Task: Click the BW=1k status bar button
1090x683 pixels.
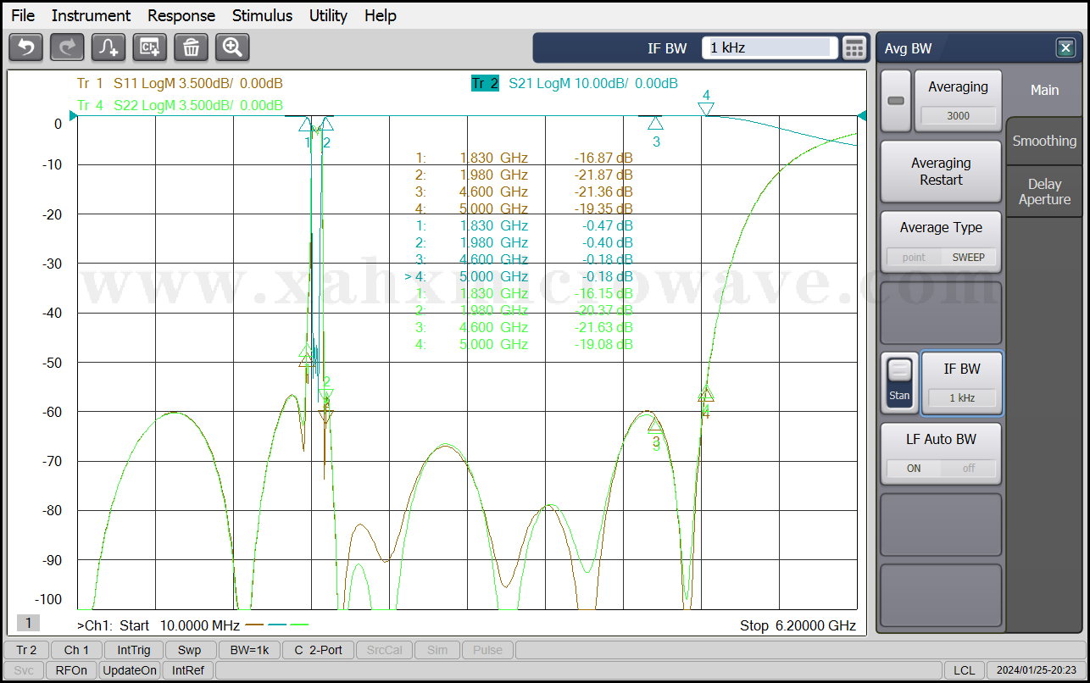Action: (249, 650)
